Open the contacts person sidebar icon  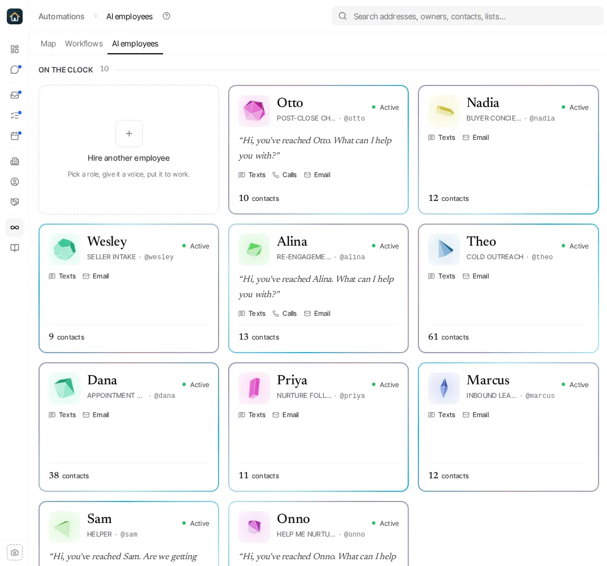[x=15, y=182]
